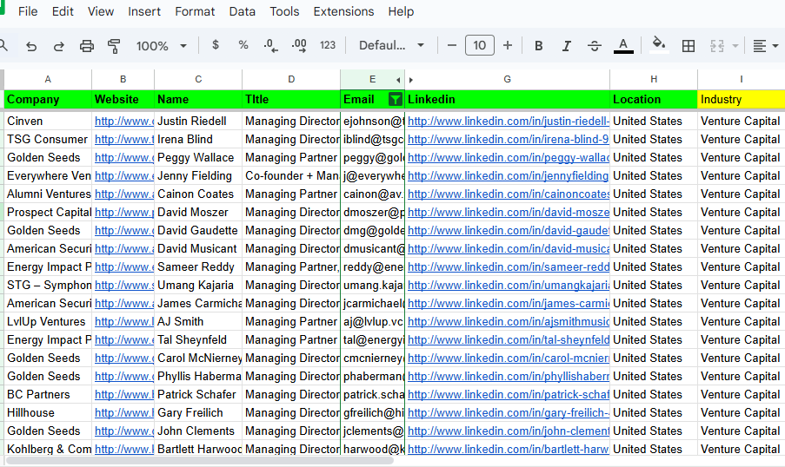Open Cinven website link
Viewport: 785px width, 467px height.
[124, 121]
